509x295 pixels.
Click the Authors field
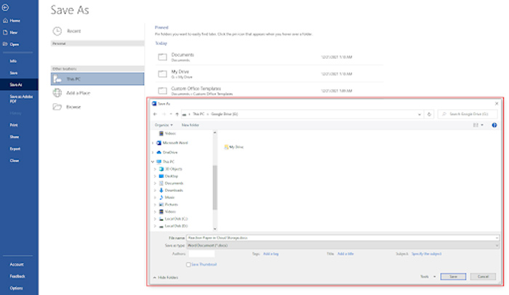(201, 254)
